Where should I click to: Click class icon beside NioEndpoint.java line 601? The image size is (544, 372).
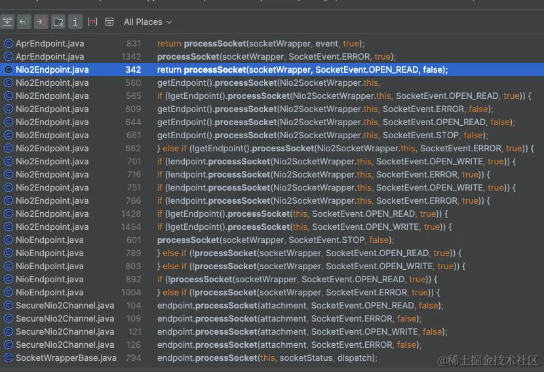tap(9, 240)
